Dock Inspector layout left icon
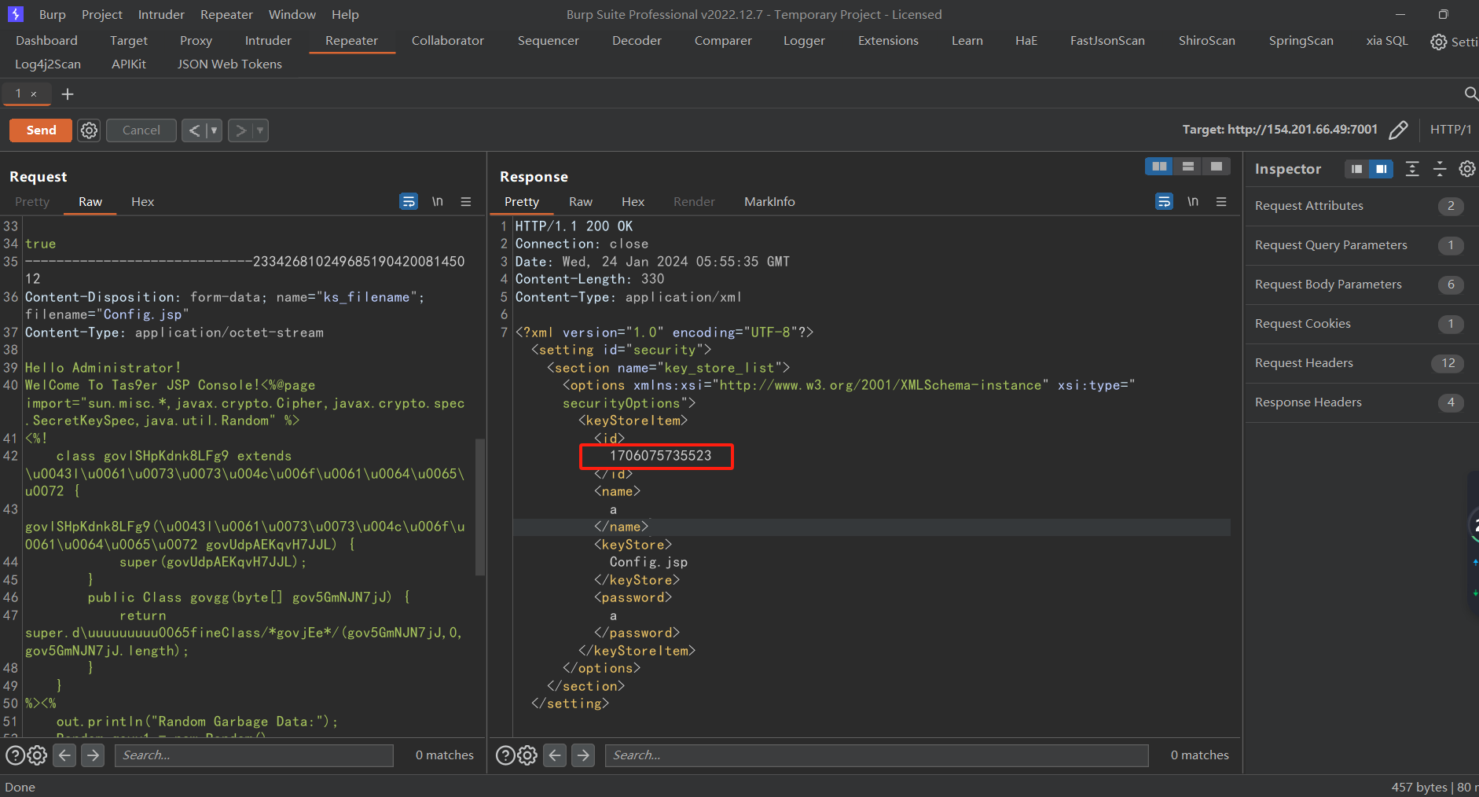 pos(1357,169)
